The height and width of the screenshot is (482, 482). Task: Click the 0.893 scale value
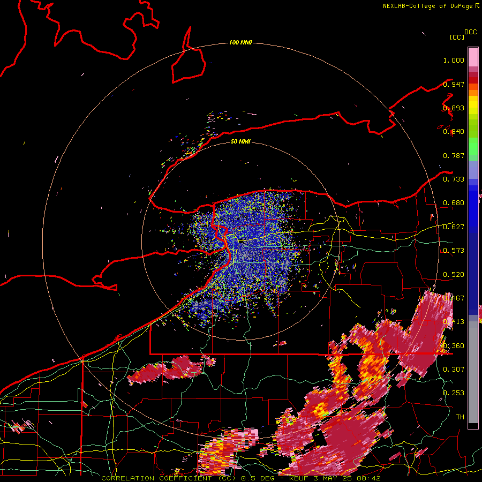[x=454, y=108]
